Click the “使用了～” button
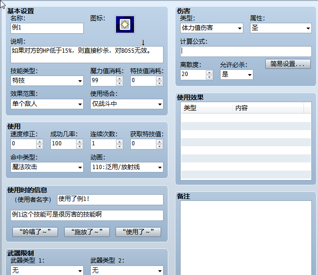This screenshot has height=275, width=318. (138, 232)
